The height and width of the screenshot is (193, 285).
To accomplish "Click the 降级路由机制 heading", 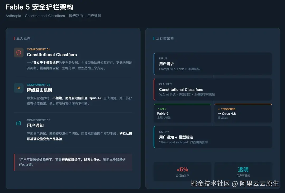I will tap(39, 90).
